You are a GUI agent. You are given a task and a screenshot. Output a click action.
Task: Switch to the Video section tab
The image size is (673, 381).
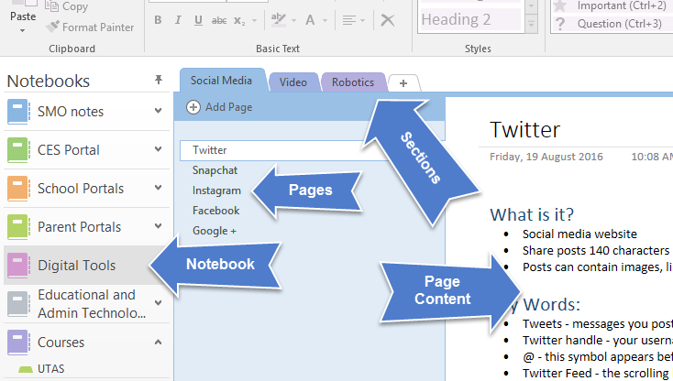click(x=293, y=82)
